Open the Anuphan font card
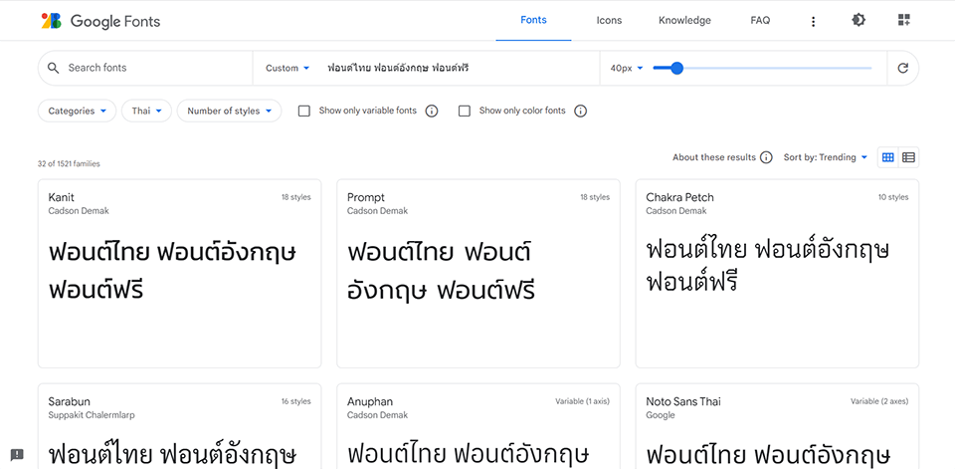Viewport: 955px width, 469px height. tap(478, 426)
